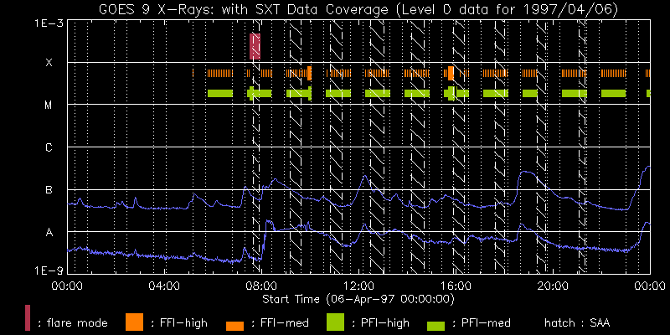Click the 'hatch : SAA' legend label
This screenshot has width=670, height=335.
577,322
